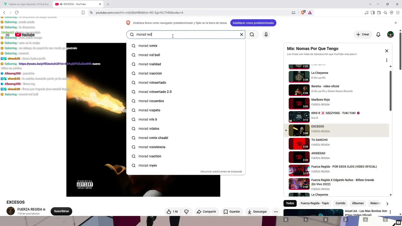Toggle the browser sidebar panel

(x=372, y=13)
